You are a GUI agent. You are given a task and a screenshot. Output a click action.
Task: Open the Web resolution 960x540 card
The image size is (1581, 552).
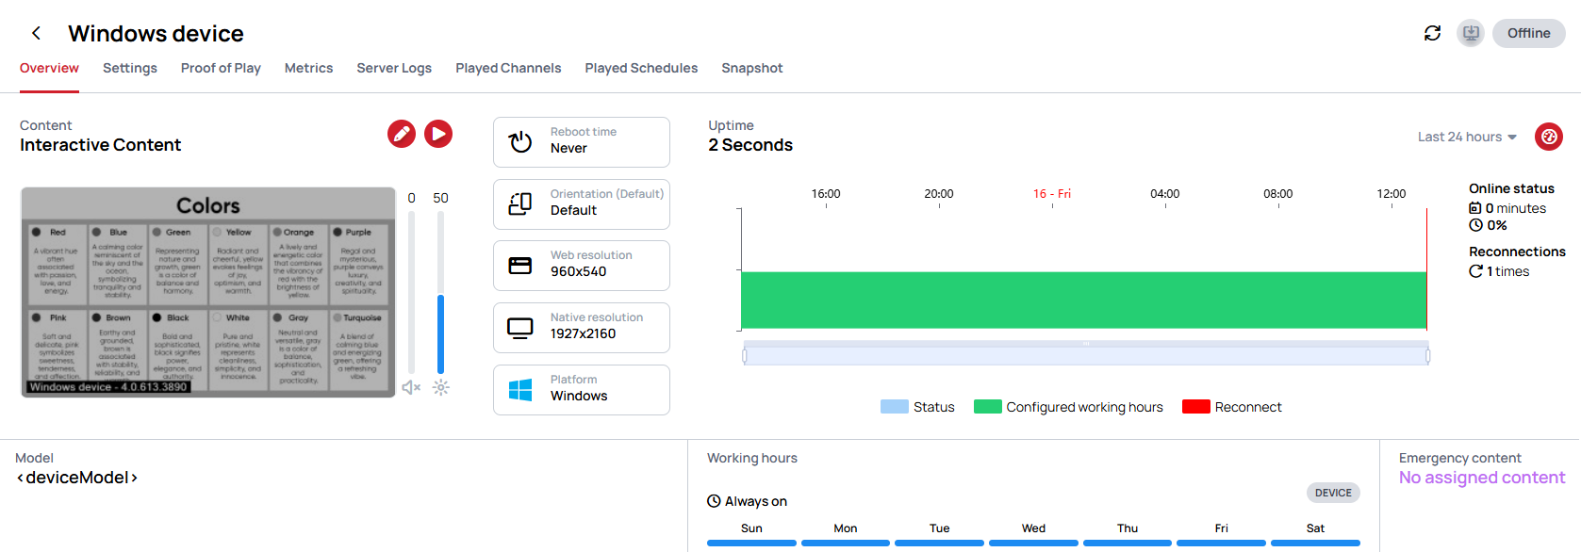tap(581, 265)
